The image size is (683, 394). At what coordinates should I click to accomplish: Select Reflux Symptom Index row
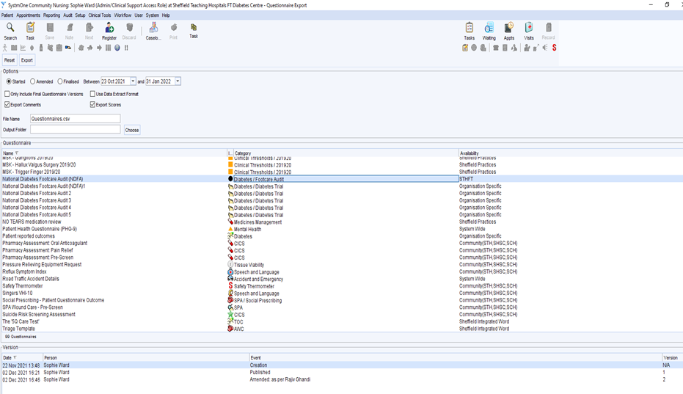(342, 271)
